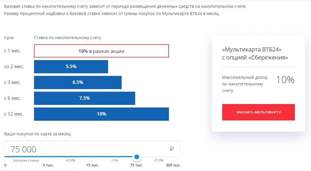Select the solid blue 10% rate bar
The width and height of the screenshot is (311, 171).
[x=101, y=114]
